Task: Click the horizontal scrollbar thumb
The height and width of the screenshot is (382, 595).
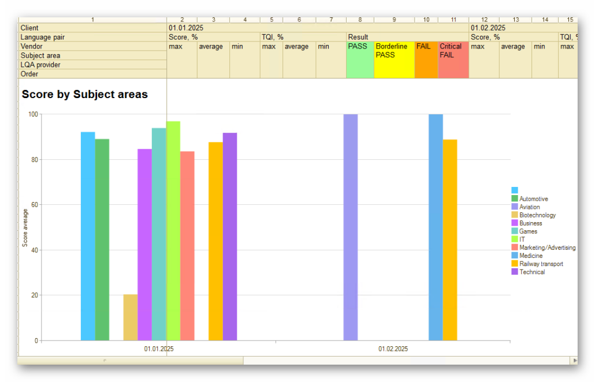Action: click(x=130, y=361)
